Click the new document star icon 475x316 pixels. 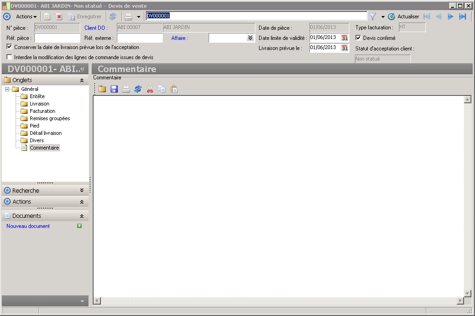tap(47, 17)
